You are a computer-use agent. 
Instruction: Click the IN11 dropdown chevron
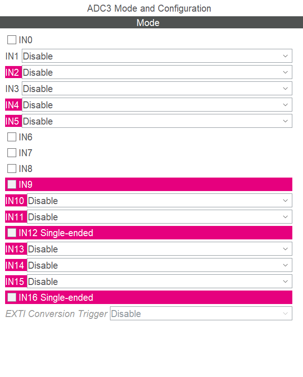285,217
